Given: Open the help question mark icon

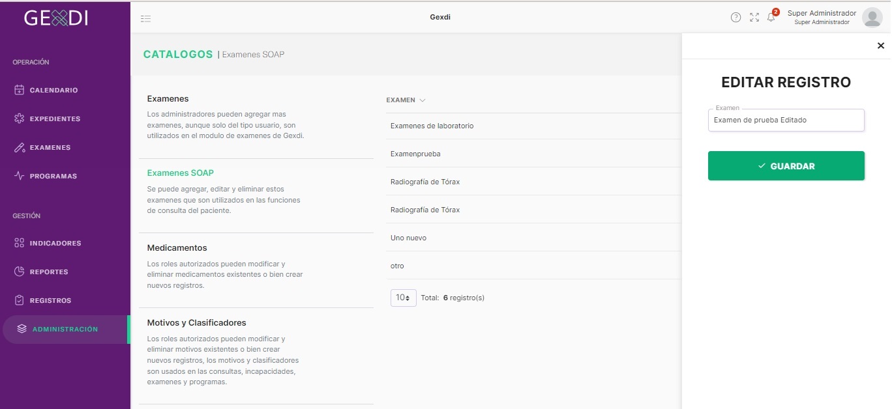Looking at the screenshot, I should (736, 18).
